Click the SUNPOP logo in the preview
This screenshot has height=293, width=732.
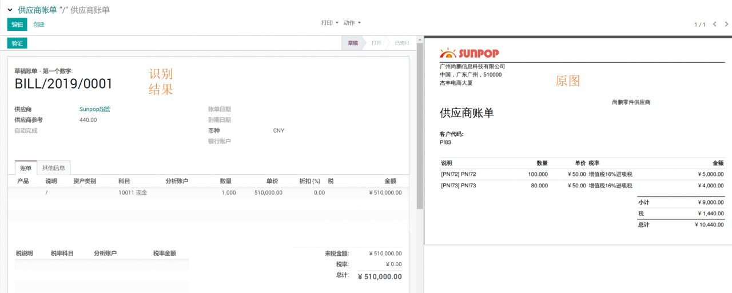469,53
